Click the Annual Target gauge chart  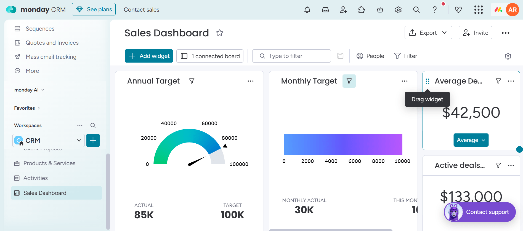[189, 146]
